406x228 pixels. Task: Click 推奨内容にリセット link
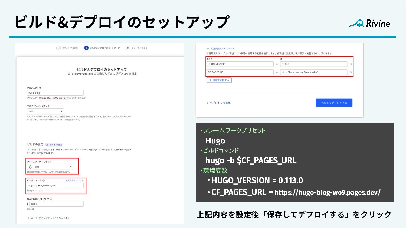pos(74,180)
